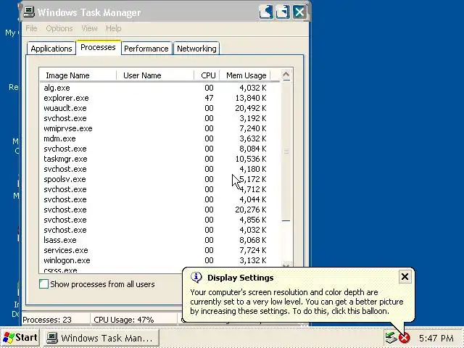
Task: Select the services.exe process row
Action: (159, 250)
